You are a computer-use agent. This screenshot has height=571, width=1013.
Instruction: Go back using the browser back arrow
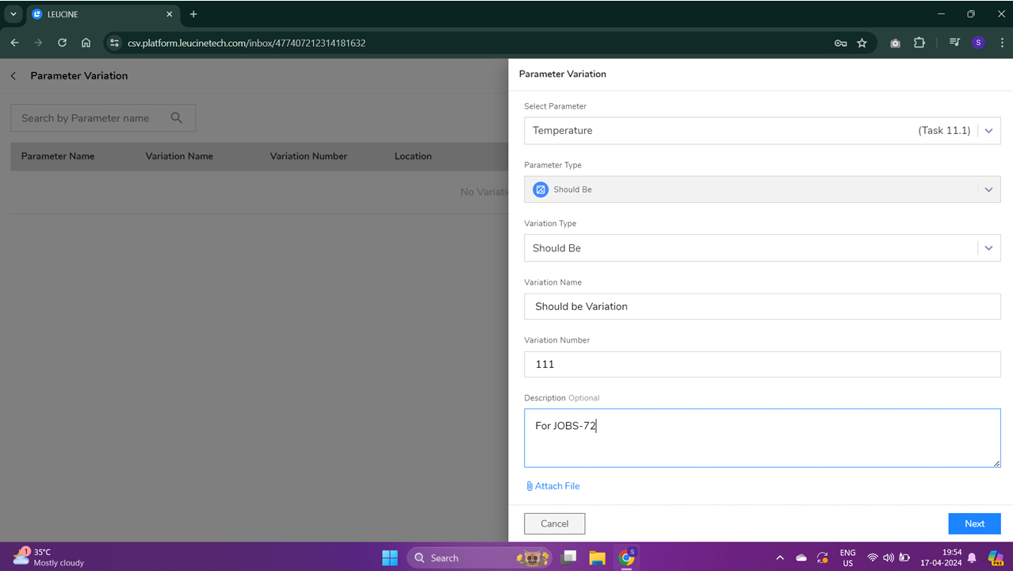[14, 43]
